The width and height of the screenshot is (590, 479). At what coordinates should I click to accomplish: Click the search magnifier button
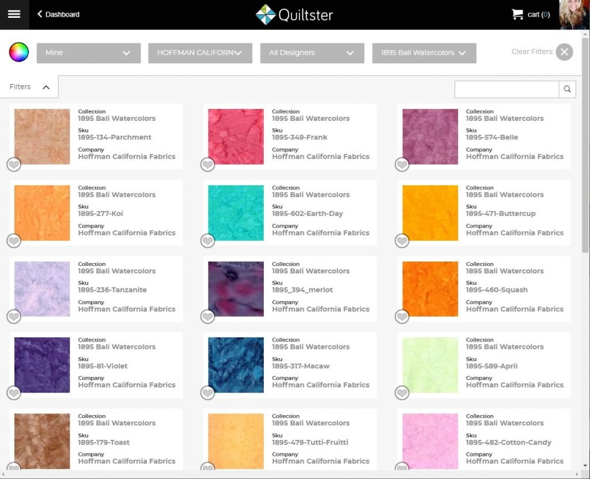(568, 89)
